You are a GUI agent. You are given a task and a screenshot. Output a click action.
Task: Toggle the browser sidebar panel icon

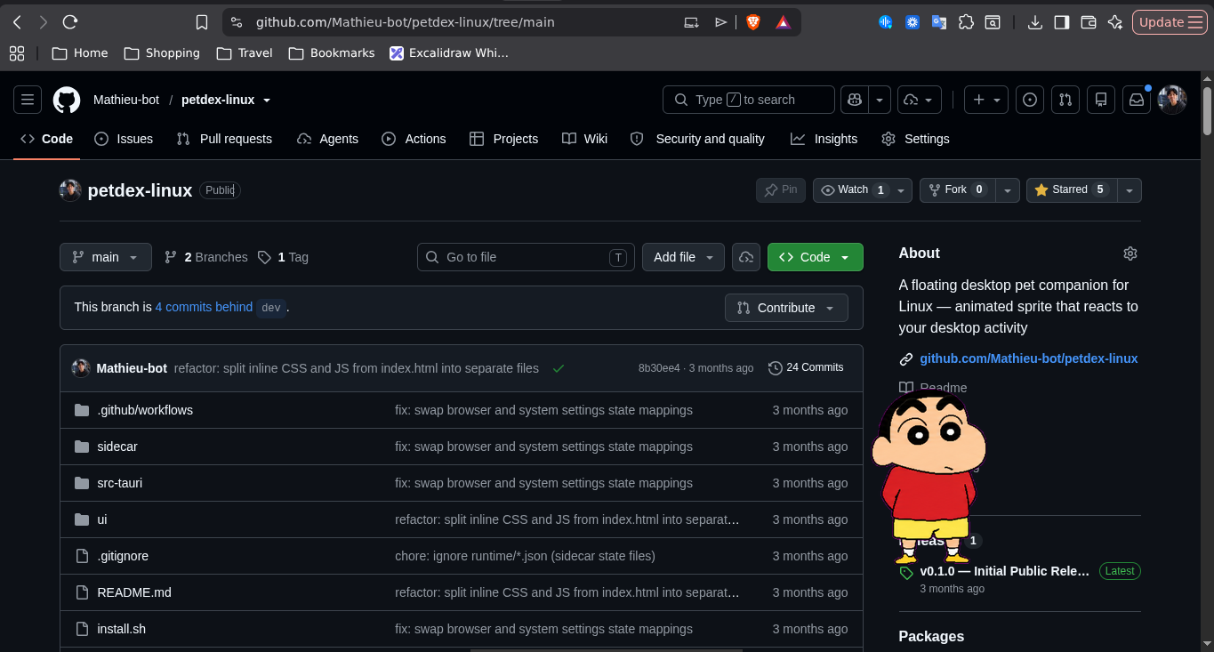(1062, 22)
